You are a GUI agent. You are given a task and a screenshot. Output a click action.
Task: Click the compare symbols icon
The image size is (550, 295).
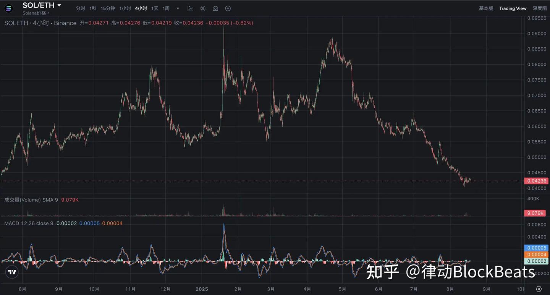point(203,8)
